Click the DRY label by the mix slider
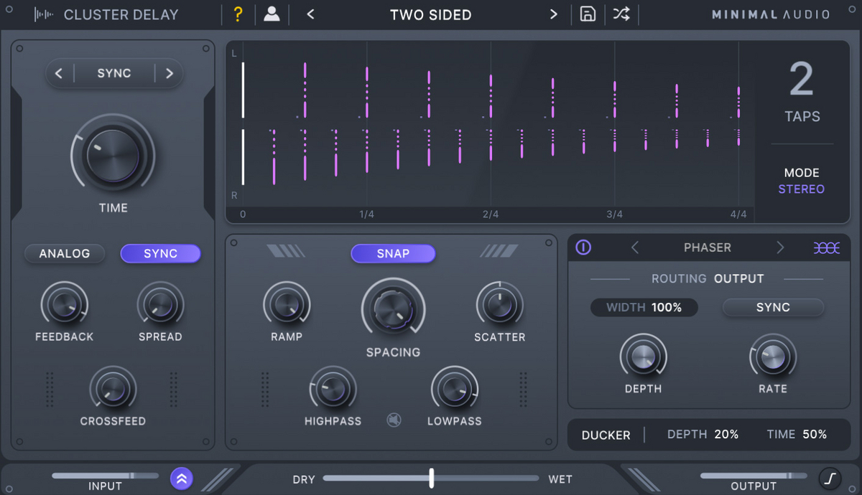 coord(304,479)
